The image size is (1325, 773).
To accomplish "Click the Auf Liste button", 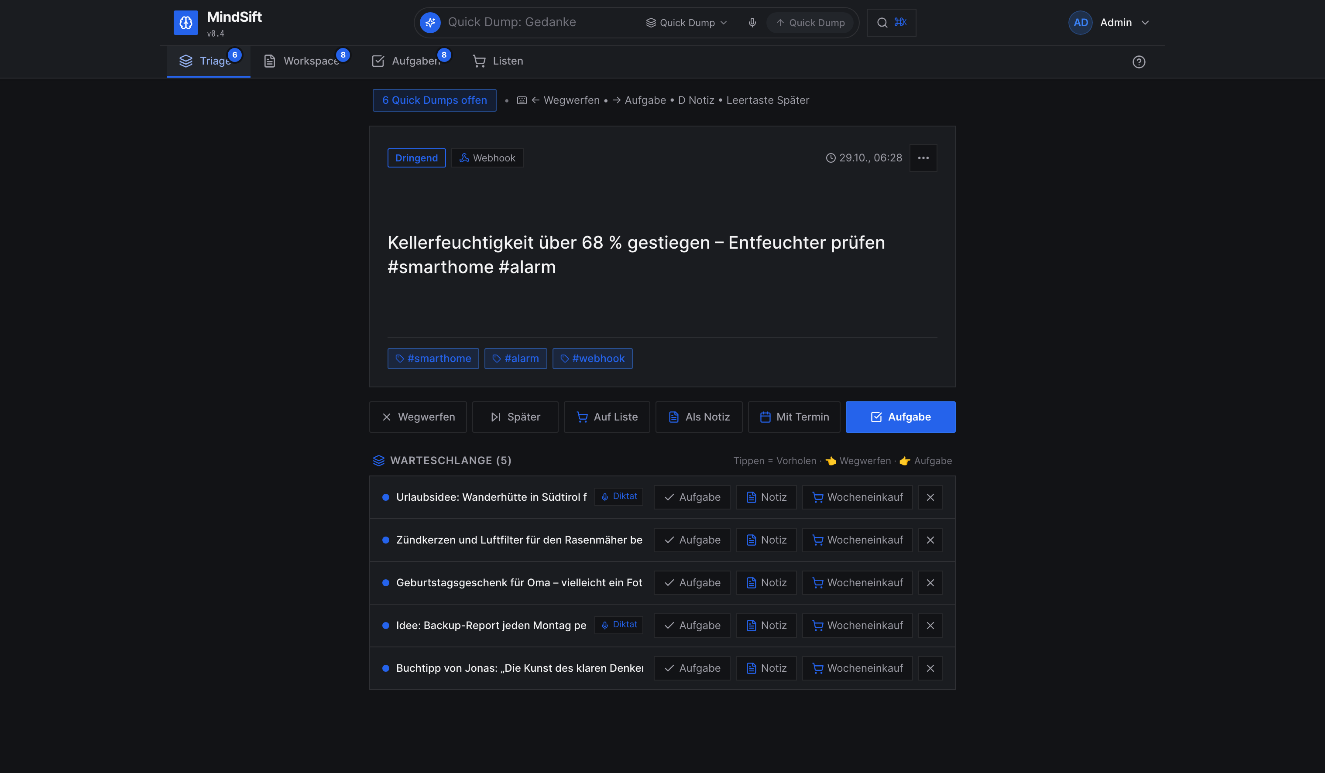I will tap(607, 417).
